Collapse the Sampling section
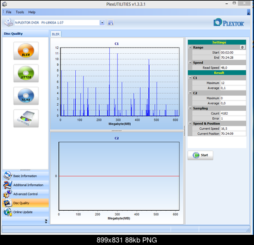 [x=190, y=108]
